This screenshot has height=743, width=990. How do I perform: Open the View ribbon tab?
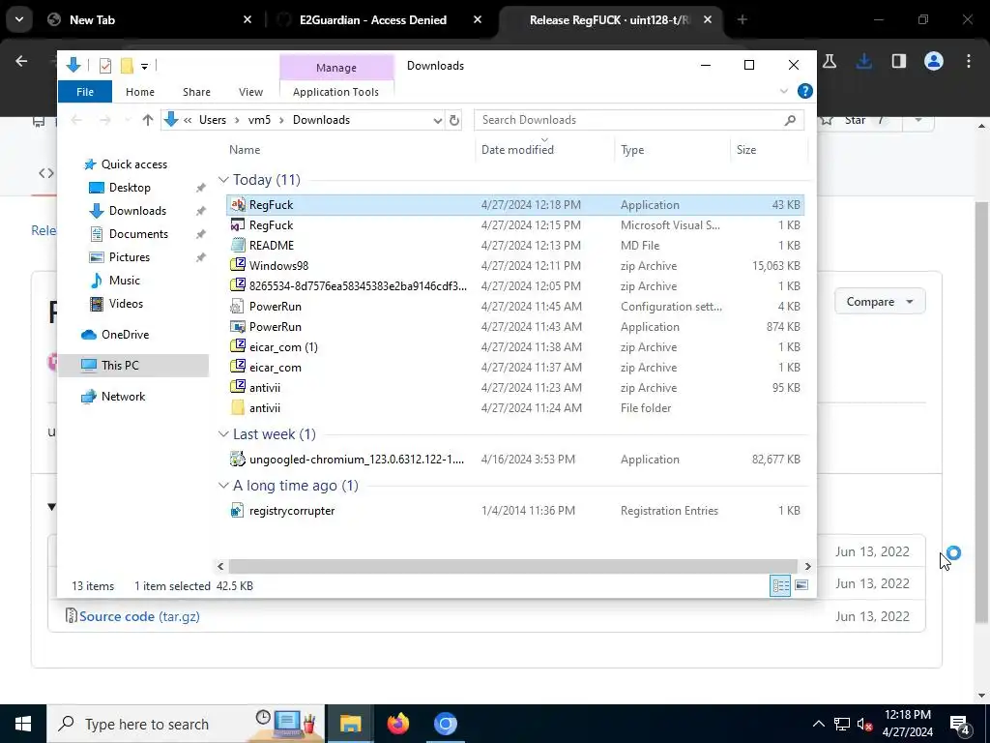click(x=250, y=92)
